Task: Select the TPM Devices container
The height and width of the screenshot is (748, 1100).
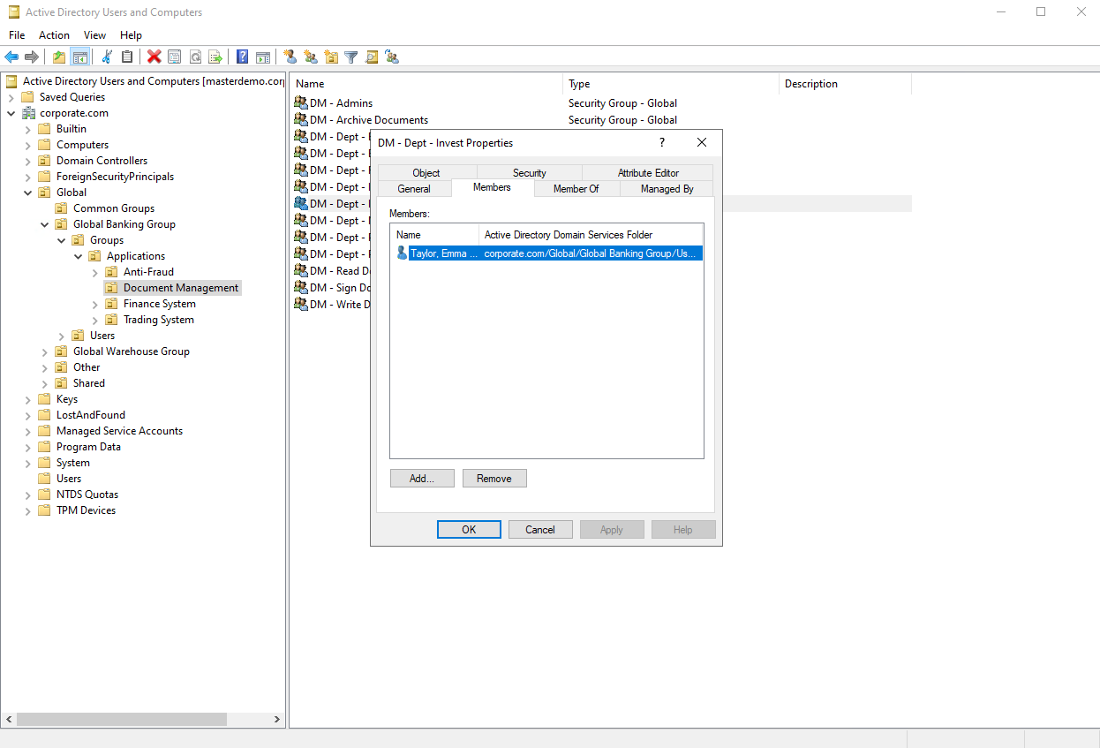Action: (86, 510)
